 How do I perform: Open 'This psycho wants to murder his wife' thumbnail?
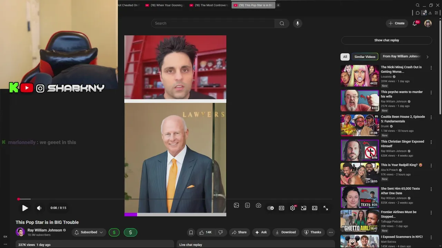click(x=360, y=101)
